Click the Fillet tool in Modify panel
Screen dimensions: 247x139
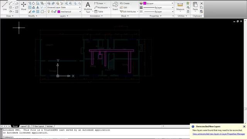pos(42,12)
